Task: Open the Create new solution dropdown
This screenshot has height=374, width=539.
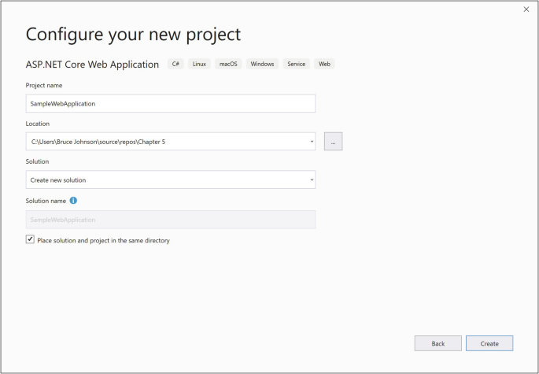Action: 170,180
